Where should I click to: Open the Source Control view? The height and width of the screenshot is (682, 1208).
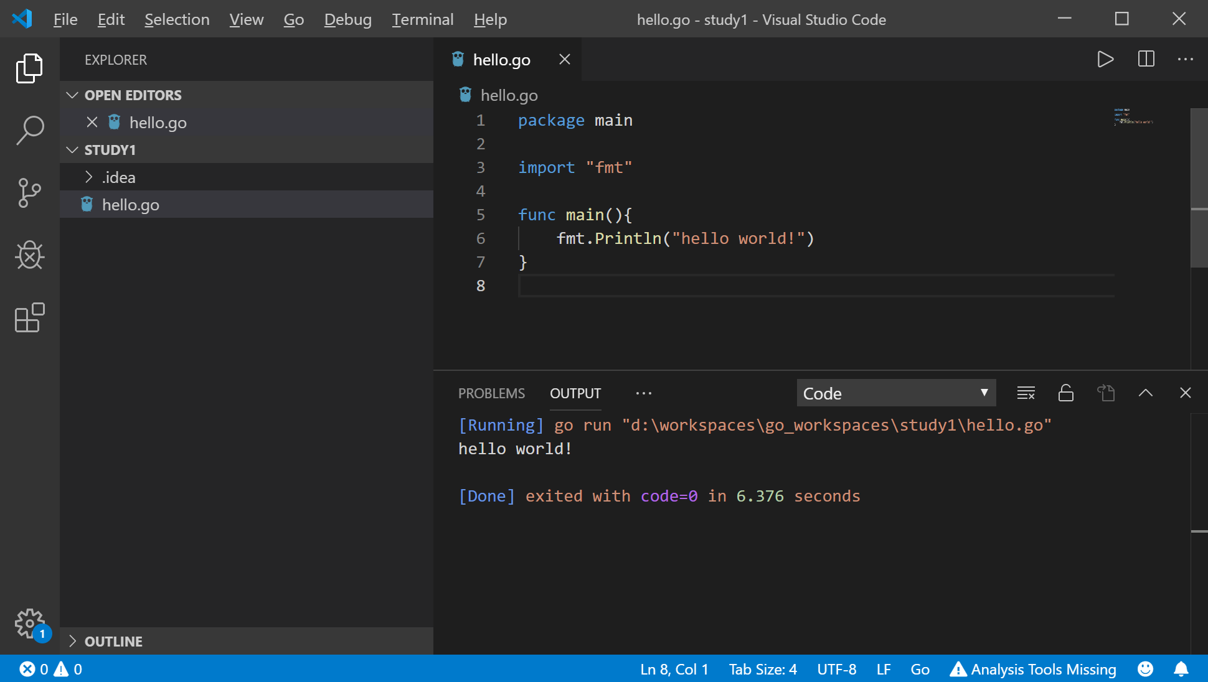29,192
